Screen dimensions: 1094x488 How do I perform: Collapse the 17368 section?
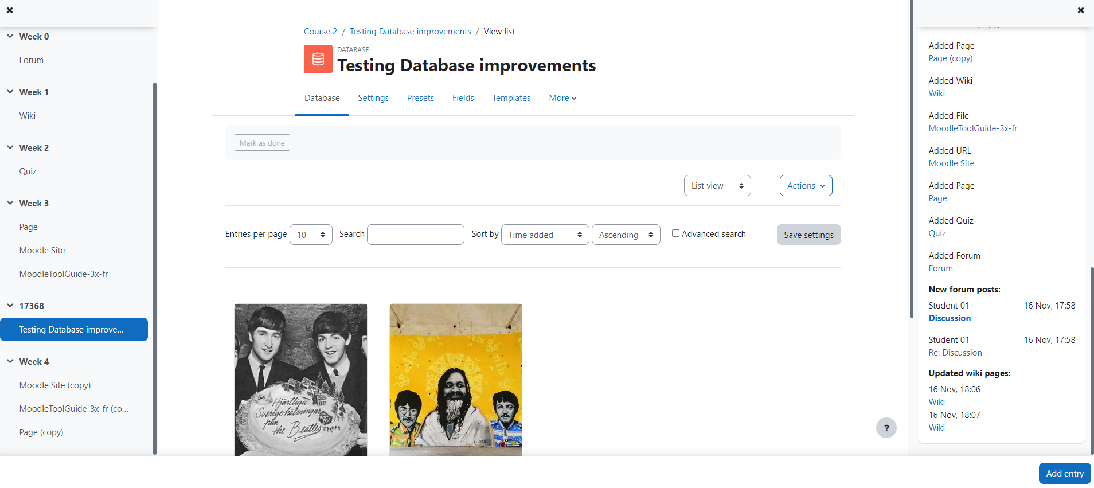pos(10,306)
